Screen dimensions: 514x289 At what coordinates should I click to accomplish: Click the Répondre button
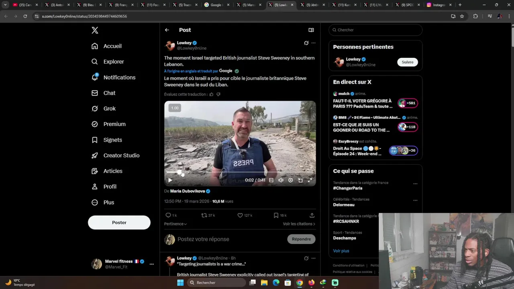tap(301, 239)
